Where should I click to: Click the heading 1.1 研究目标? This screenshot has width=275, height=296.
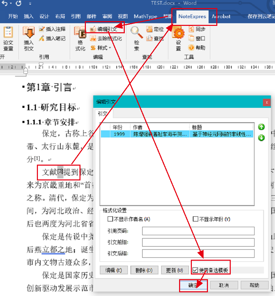click(x=51, y=108)
